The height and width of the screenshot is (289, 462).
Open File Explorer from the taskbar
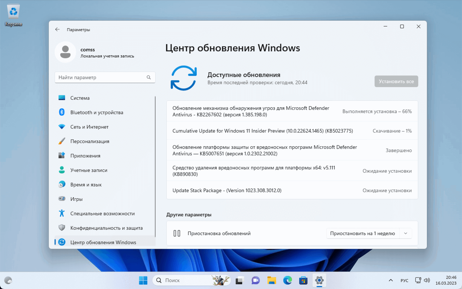[x=271, y=280]
